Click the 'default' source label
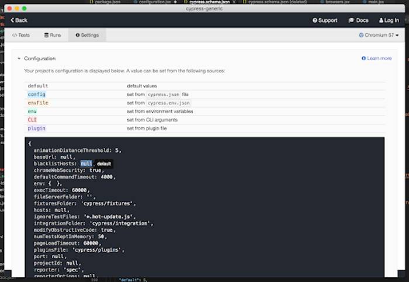409x282 pixels. (x=38, y=86)
